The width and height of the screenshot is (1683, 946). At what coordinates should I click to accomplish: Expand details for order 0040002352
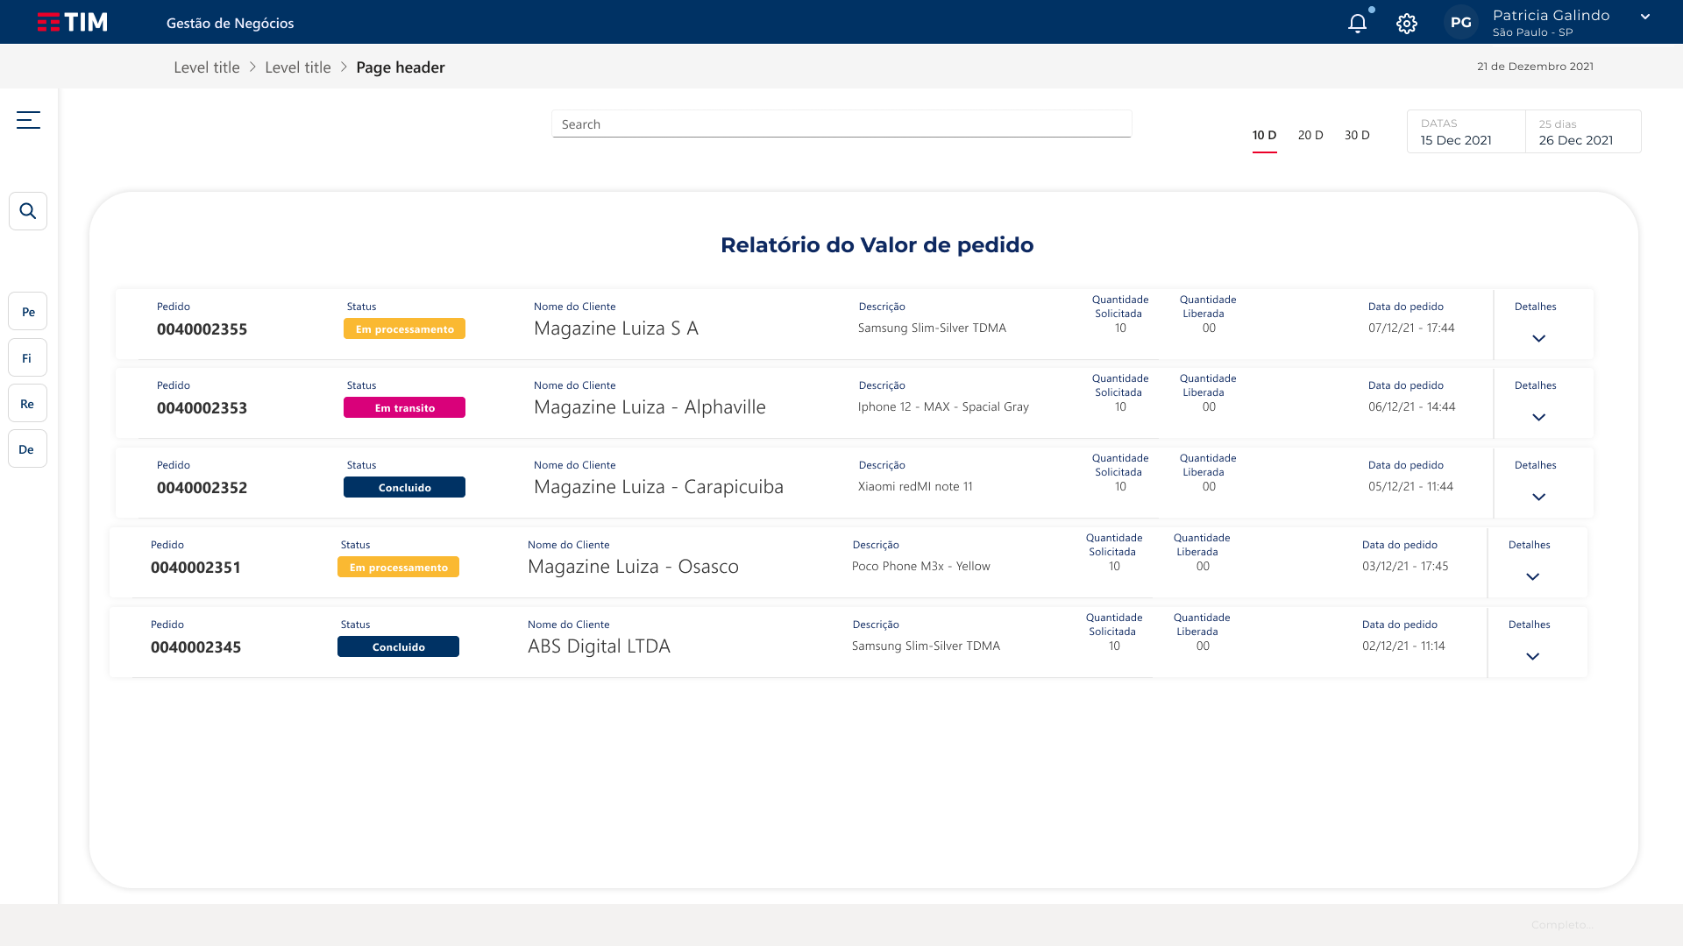click(x=1538, y=497)
